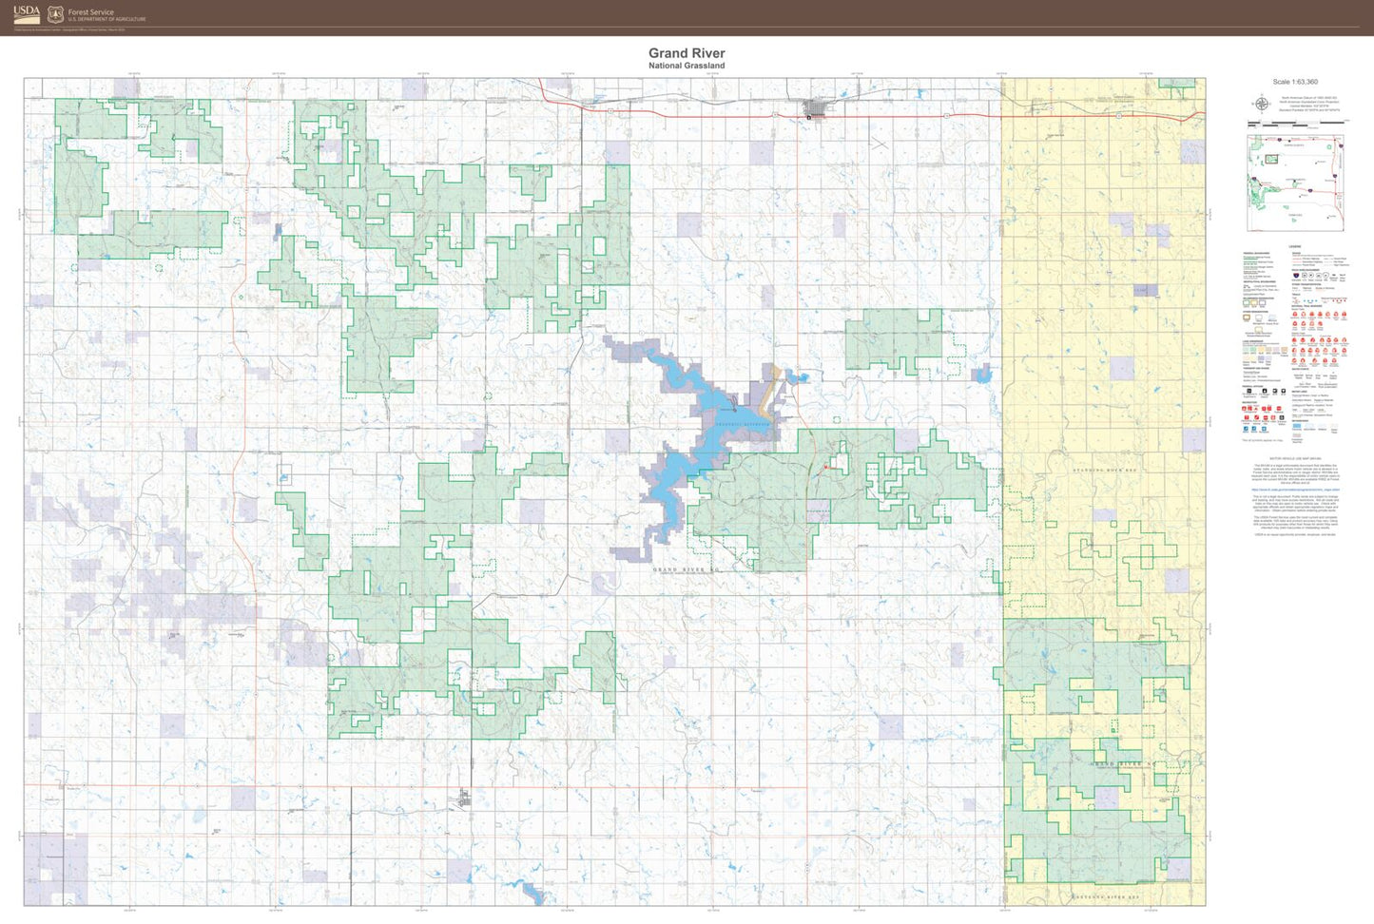The width and height of the screenshot is (1374, 924).
Task: Select a black federal office building icon
Action: (x=1248, y=391)
